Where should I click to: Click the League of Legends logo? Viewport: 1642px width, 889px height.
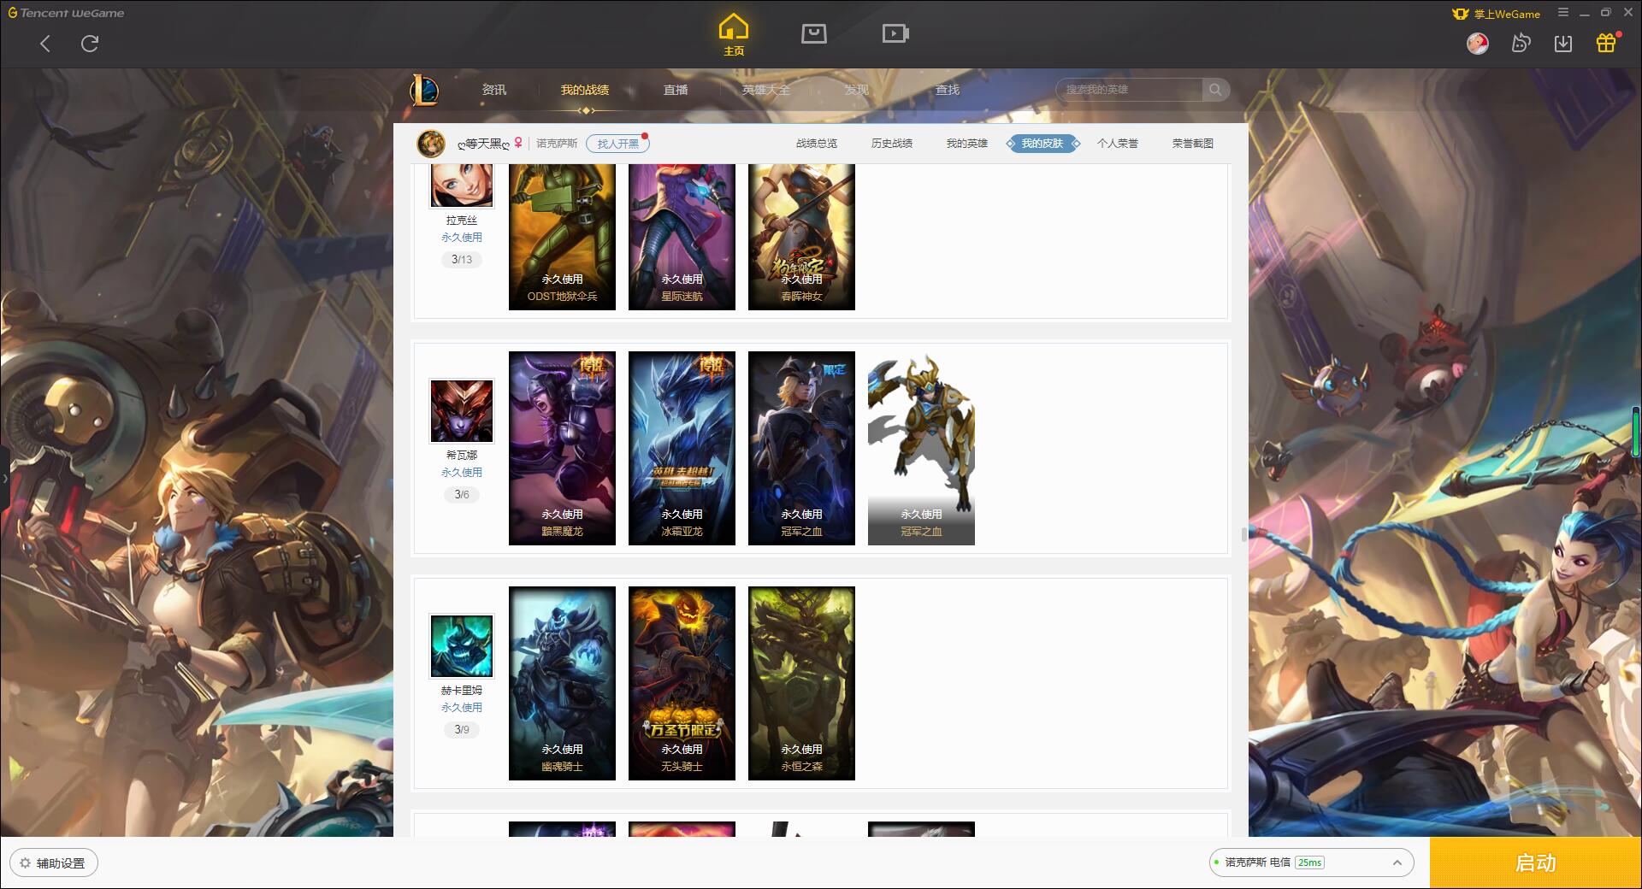pyautogui.click(x=424, y=90)
